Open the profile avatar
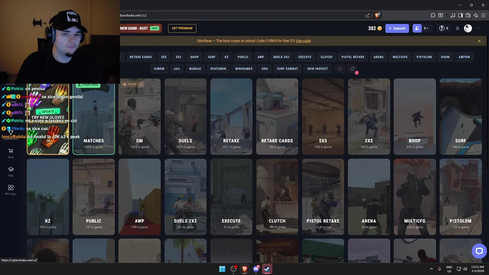Image resolution: width=489 pixels, height=275 pixels. pyautogui.click(x=468, y=28)
